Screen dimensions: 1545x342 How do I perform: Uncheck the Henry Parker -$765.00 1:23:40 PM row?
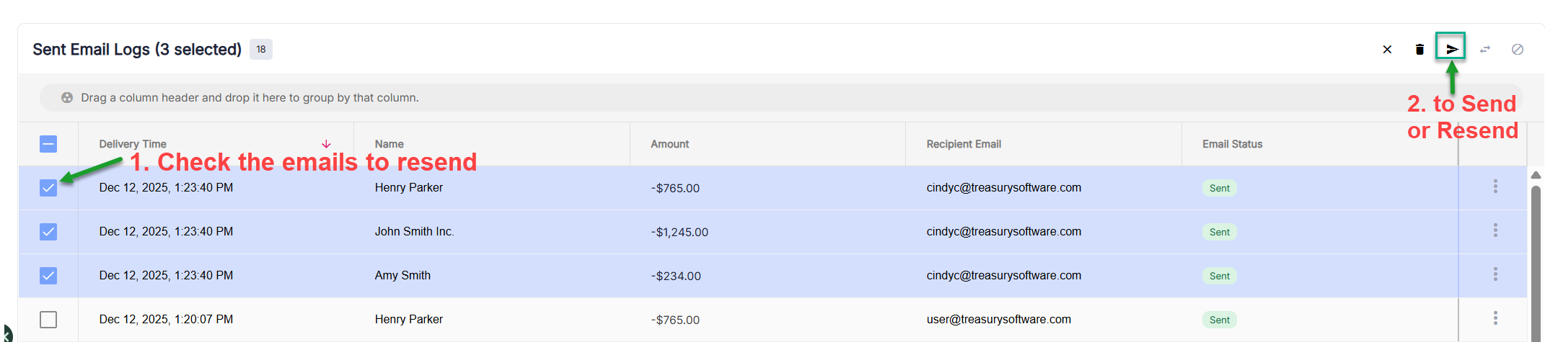pos(48,188)
